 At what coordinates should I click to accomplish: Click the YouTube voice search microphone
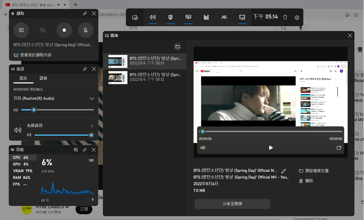(301, 28)
